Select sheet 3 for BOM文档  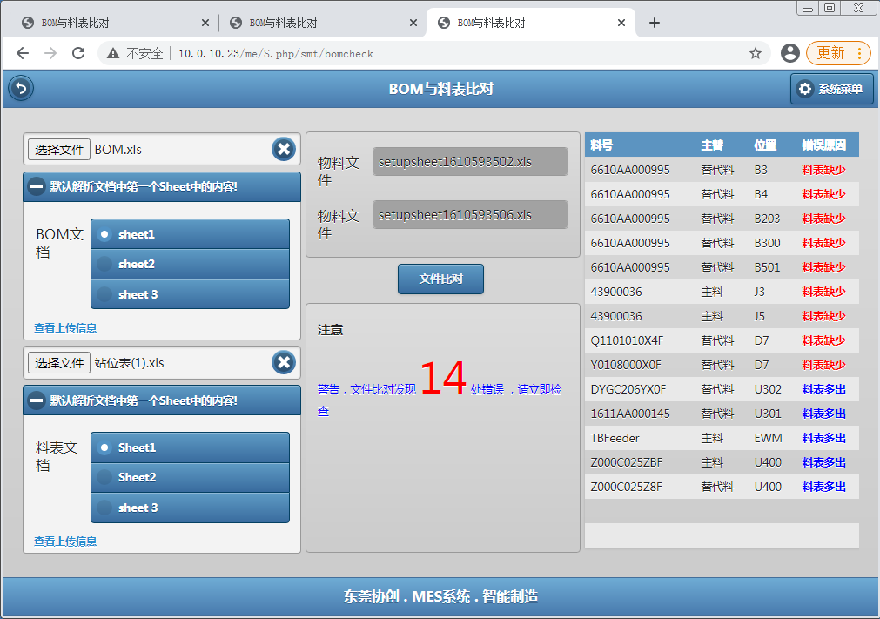(x=190, y=294)
